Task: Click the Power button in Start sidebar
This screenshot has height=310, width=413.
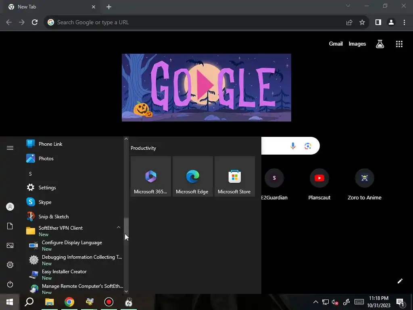Action: (10, 284)
